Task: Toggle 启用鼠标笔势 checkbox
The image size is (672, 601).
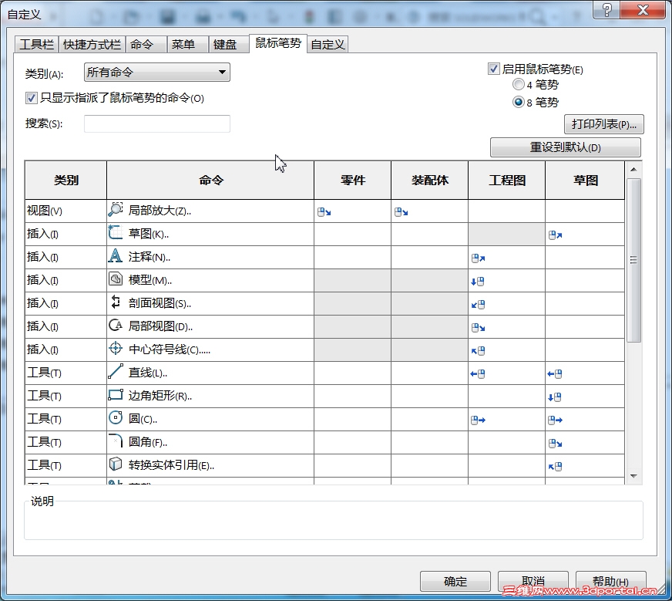Action: [x=493, y=69]
